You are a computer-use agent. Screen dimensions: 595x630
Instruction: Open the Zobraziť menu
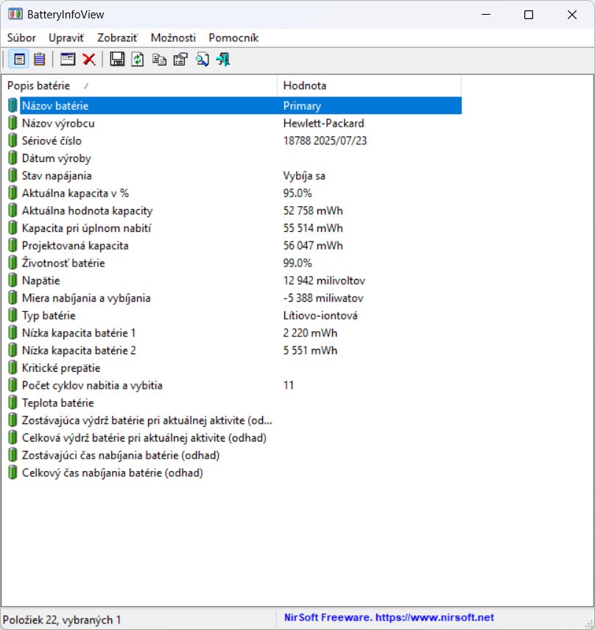pyautogui.click(x=117, y=38)
